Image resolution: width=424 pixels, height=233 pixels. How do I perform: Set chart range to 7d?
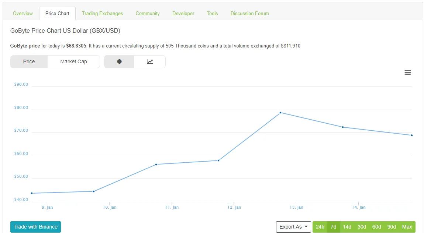pyautogui.click(x=334, y=227)
